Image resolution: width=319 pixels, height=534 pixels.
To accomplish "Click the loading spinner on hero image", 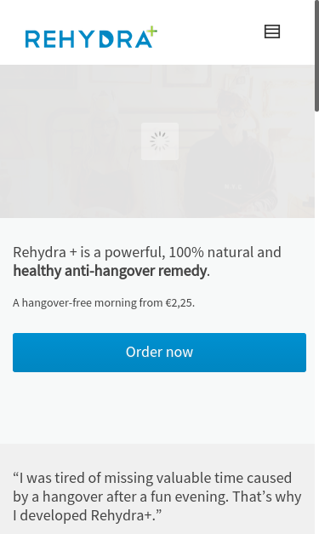I will coord(160,141).
